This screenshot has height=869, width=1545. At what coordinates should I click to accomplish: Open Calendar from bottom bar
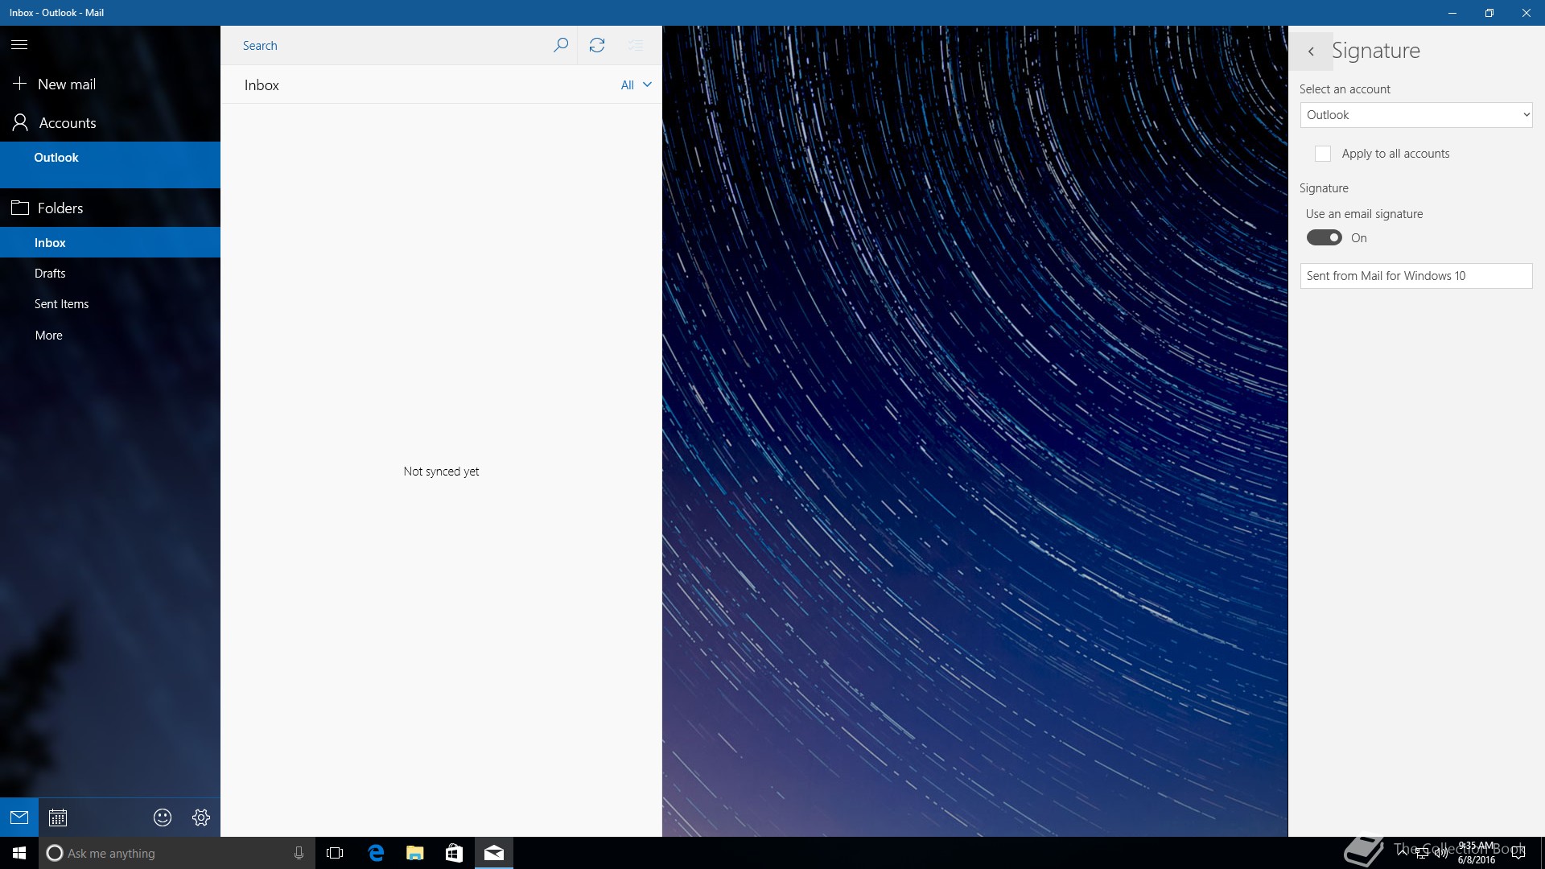tap(58, 818)
